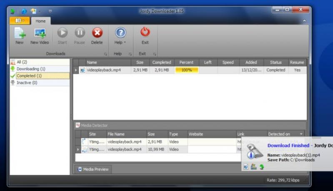Click the Exit power icon

click(145, 32)
